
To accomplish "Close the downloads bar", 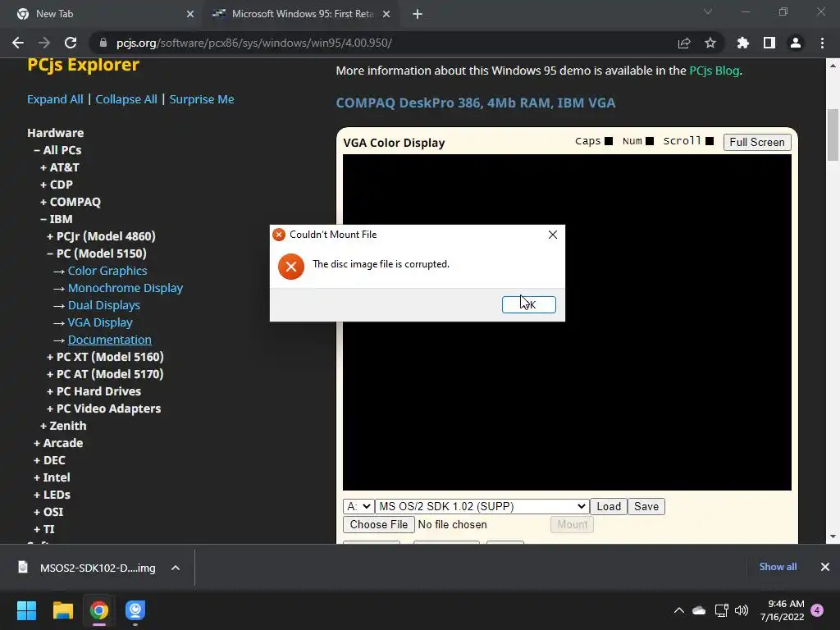I will 825,567.
